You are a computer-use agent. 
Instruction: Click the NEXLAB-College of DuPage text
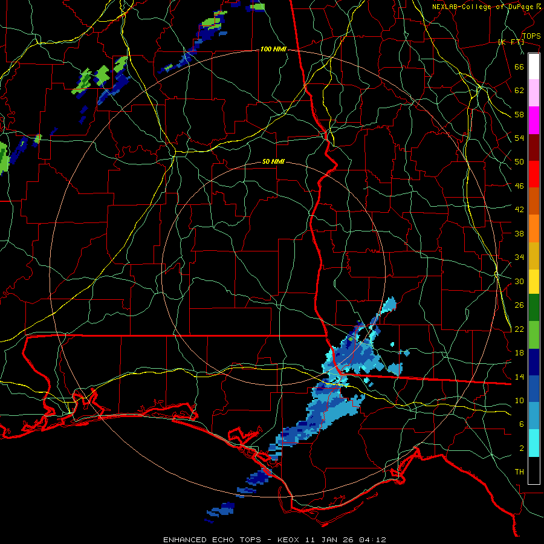tap(483, 7)
